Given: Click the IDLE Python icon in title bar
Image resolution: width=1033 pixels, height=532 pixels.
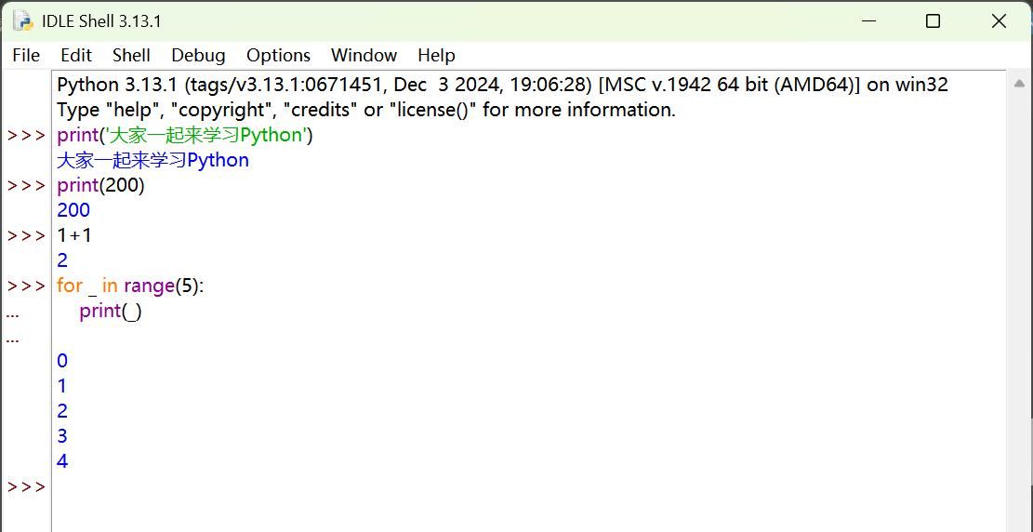Looking at the screenshot, I should (22, 20).
